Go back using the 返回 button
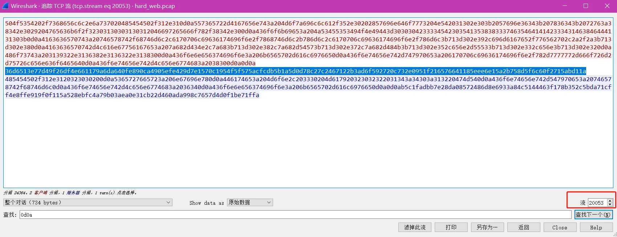Viewport: 617px width, 237px height. (524, 227)
